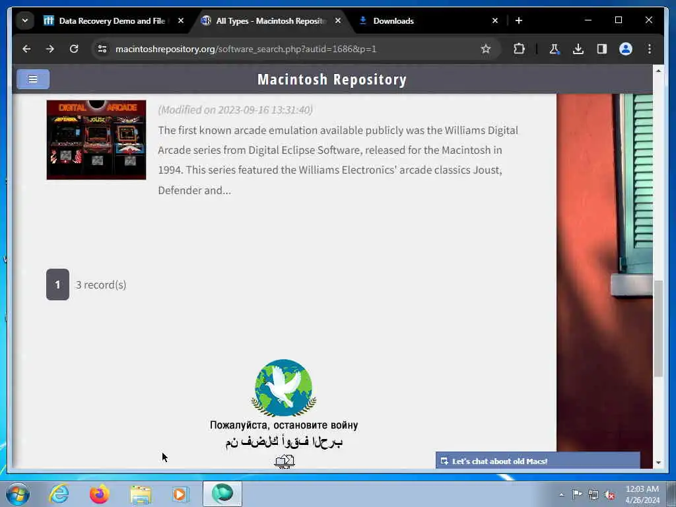
Task: Click the Russian stop the war text
Action: (x=284, y=425)
